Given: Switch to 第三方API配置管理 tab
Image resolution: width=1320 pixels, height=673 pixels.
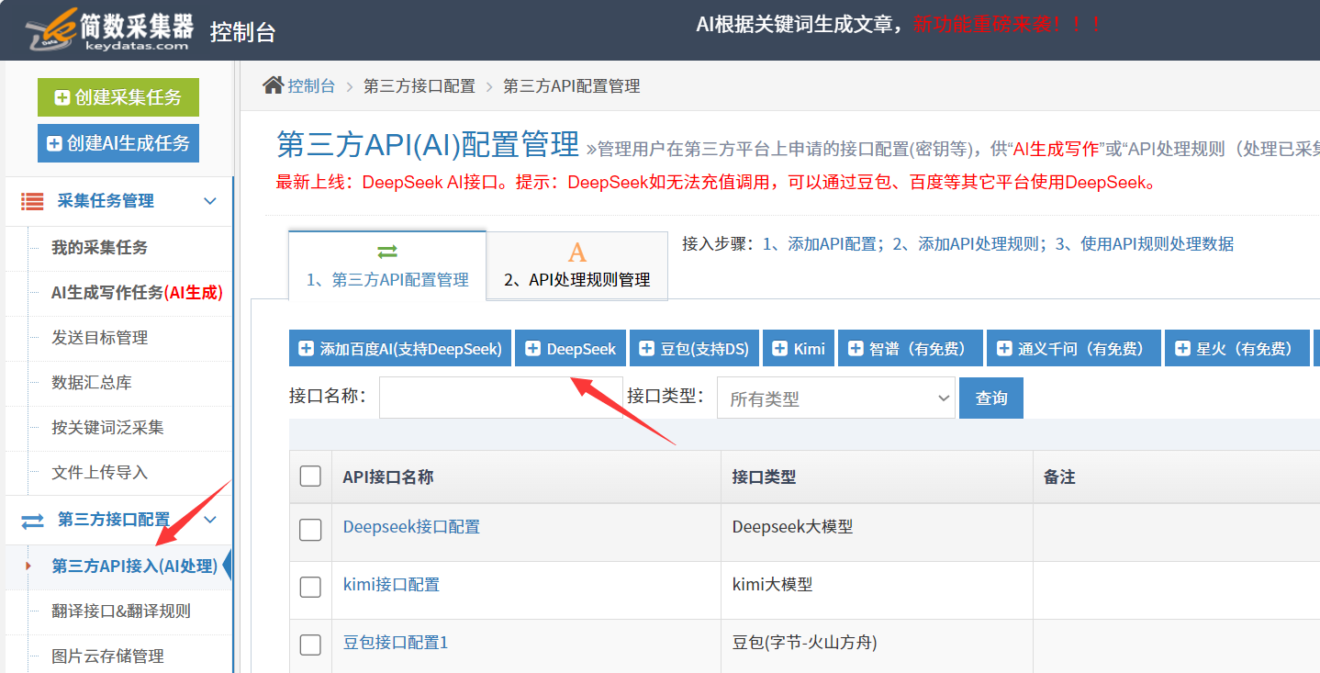Looking at the screenshot, I should (387, 264).
